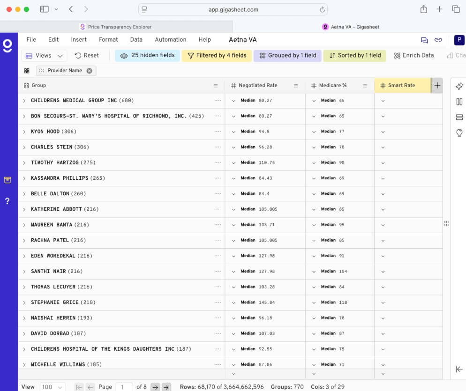Open new Safari tab with plus
466x391 pixels.
click(439, 9)
